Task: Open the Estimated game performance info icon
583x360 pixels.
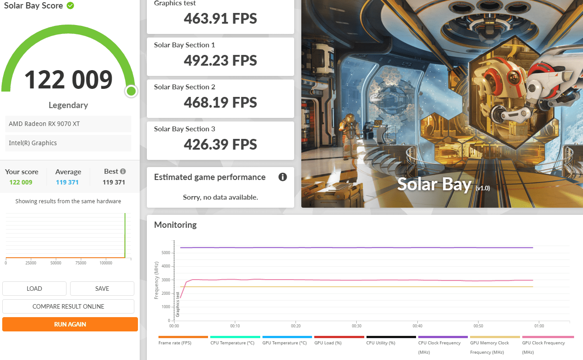Action: [x=283, y=177]
